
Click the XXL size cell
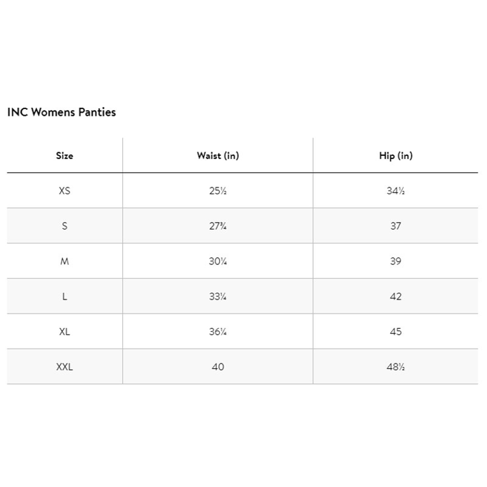(65, 367)
